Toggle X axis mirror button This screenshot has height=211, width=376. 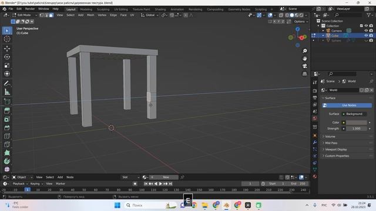(274, 22)
